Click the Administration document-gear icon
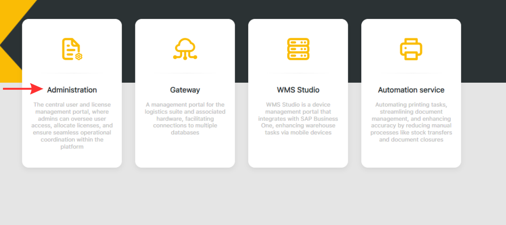506x225 pixels. click(x=72, y=49)
